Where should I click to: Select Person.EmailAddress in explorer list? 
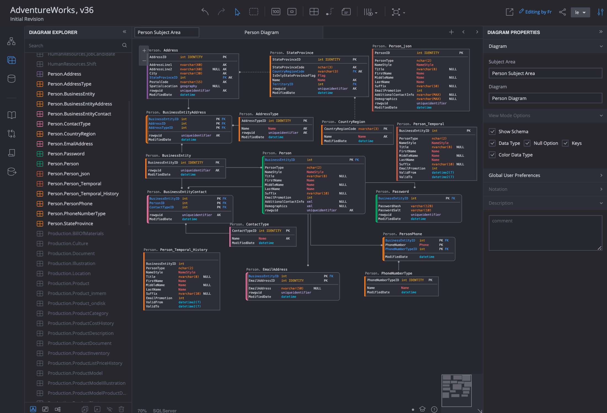70,144
